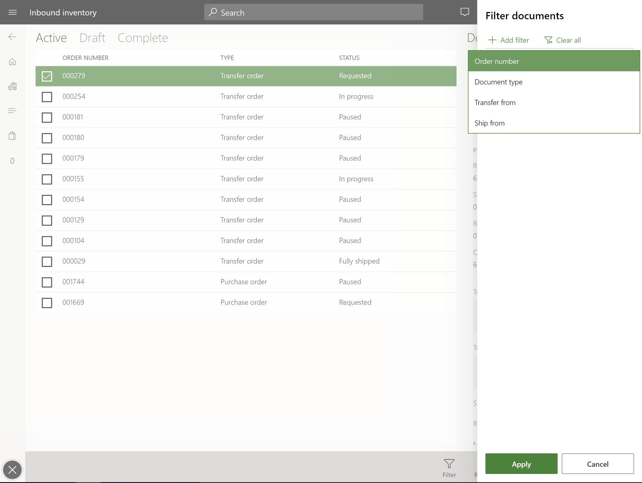Click the hamburger menu icon top left

pos(12,12)
